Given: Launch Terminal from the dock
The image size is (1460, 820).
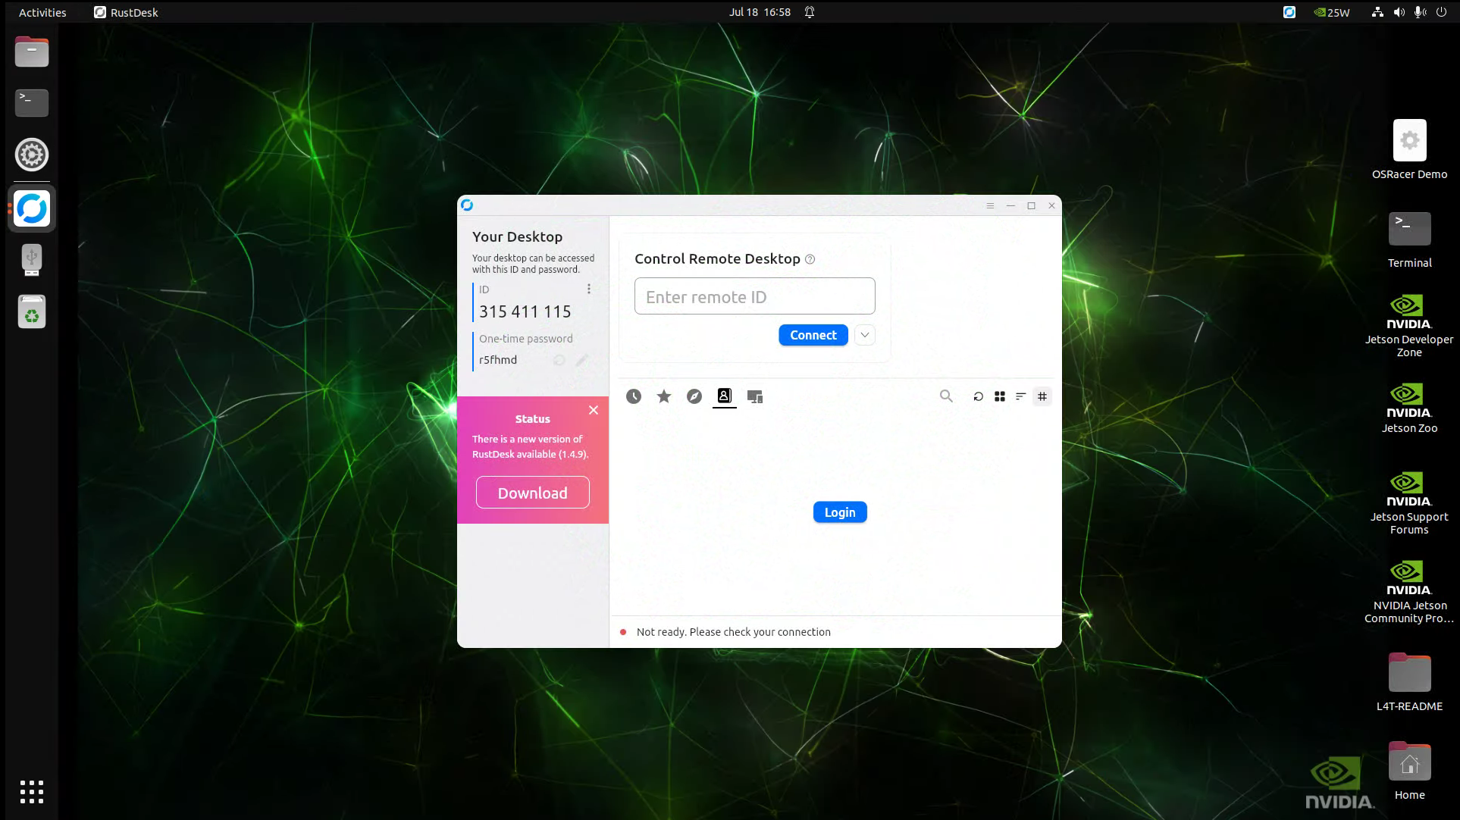Looking at the screenshot, I should 32,103.
